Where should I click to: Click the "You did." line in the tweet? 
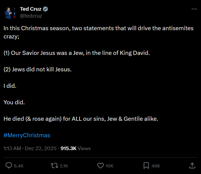coord(14,102)
